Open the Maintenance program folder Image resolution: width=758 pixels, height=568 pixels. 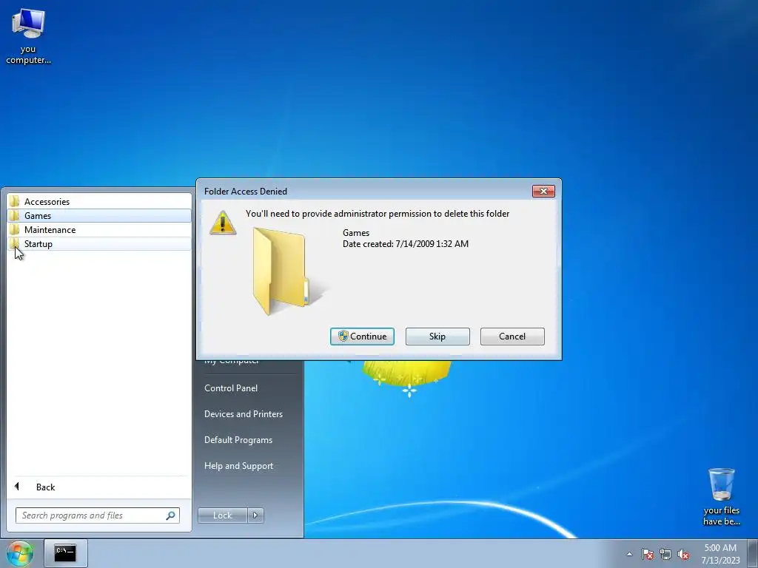tap(99, 230)
